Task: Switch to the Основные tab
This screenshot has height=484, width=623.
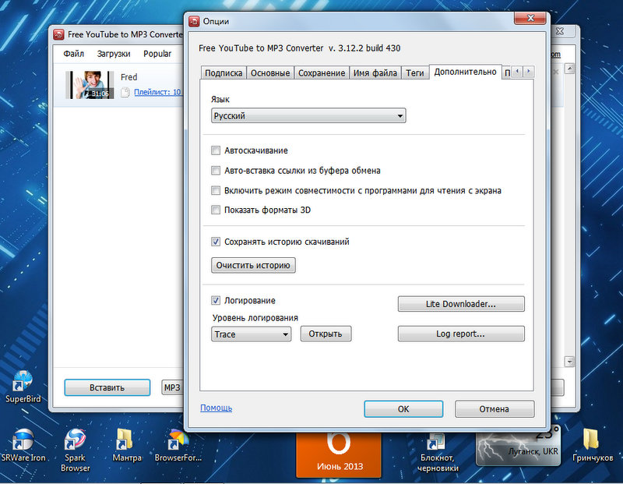Action: click(x=270, y=72)
